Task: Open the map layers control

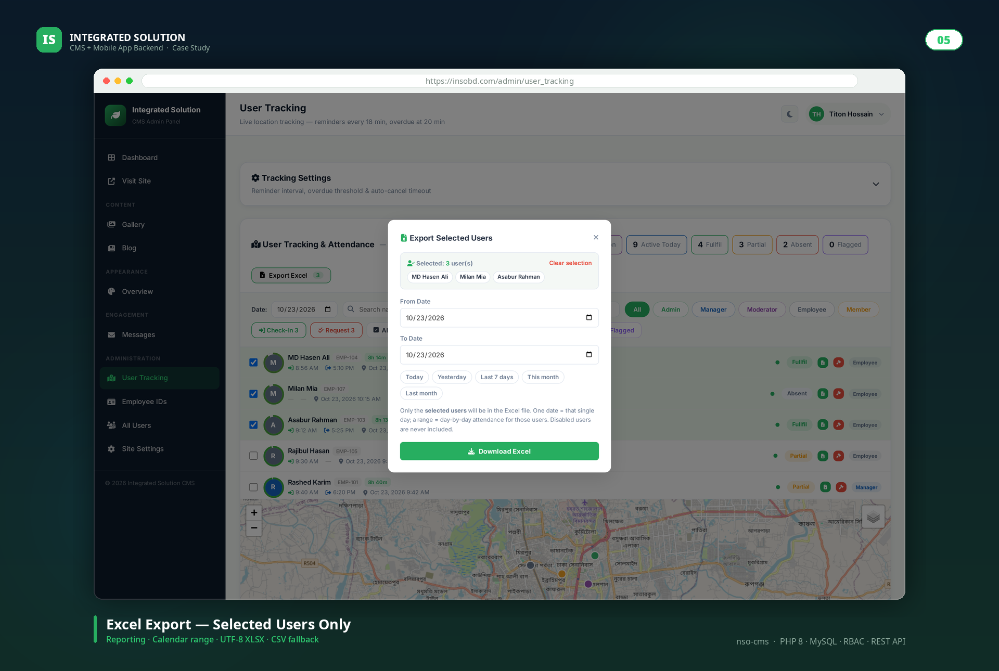Action: (873, 517)
